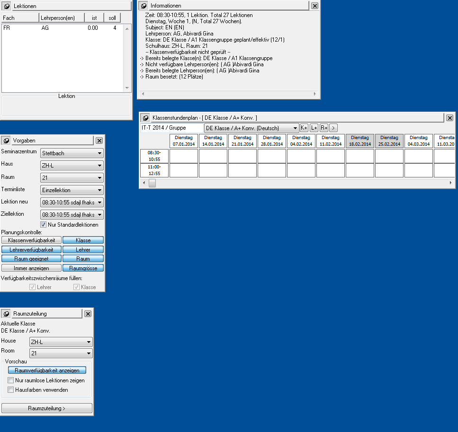
Task: Click the > arrow button beside R+
Action: (333, 128)
